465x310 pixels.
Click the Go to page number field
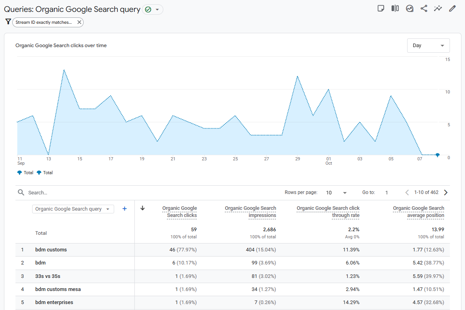coord(387,193)
